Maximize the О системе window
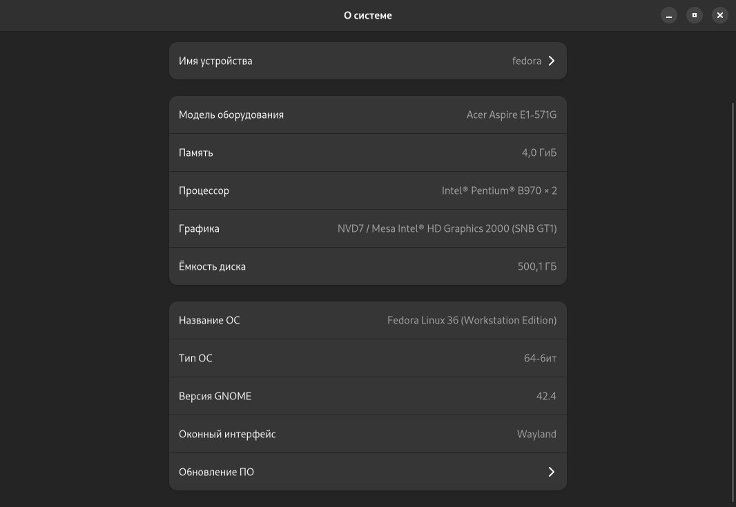 coord(694,15)
